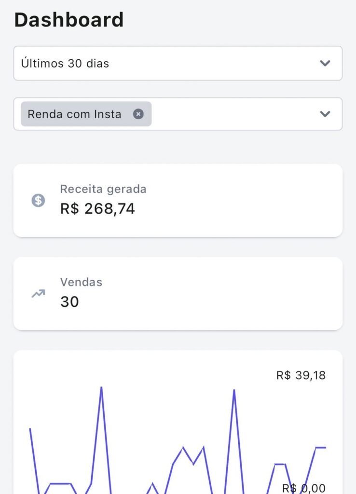Click the R$ 39,18 chart maximum label
Viewport: 356px width, 494px height.
pyautogui.click(x=301, y=375)
